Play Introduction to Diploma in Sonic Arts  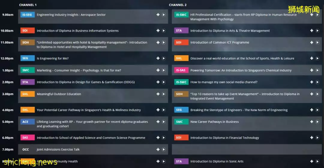(317, 161)
